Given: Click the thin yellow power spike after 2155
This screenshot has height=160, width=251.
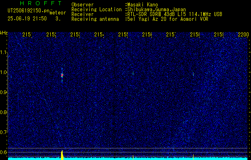Looking at the screenshot, I should coord(133,158).
